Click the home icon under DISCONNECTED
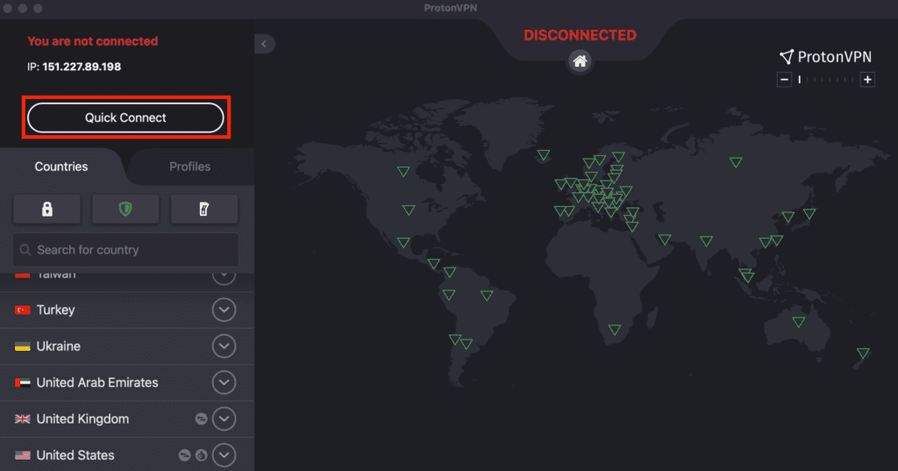 pyautogui.click(x=580, y=61)
